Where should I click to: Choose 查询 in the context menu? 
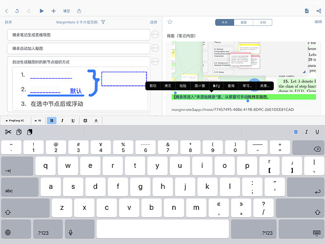point(231,86)
